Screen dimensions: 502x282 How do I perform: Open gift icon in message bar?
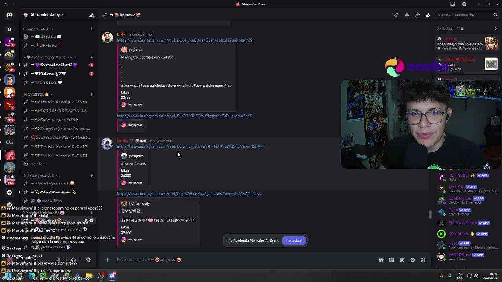pyautogui.click(x=381, y=260)
